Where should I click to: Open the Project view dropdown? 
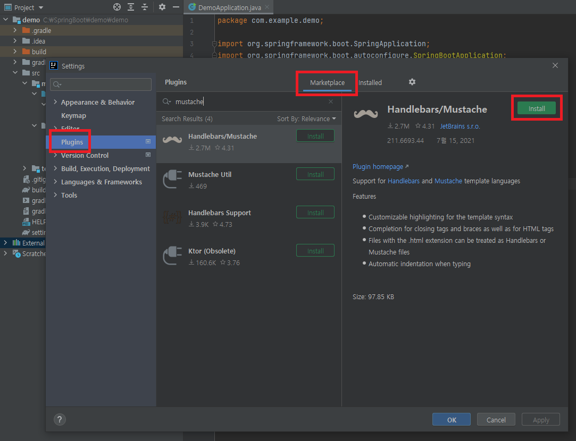pos(41,8)
